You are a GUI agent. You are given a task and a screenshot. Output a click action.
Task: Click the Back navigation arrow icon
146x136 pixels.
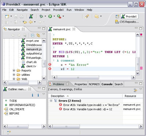tap(31, 22)
